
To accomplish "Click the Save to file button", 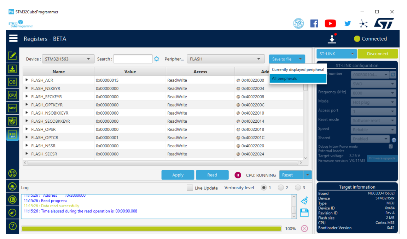I will (283, 59).
